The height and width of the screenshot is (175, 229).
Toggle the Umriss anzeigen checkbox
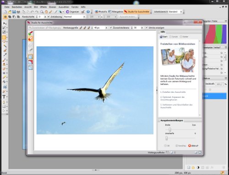click(x=147, y=28)
